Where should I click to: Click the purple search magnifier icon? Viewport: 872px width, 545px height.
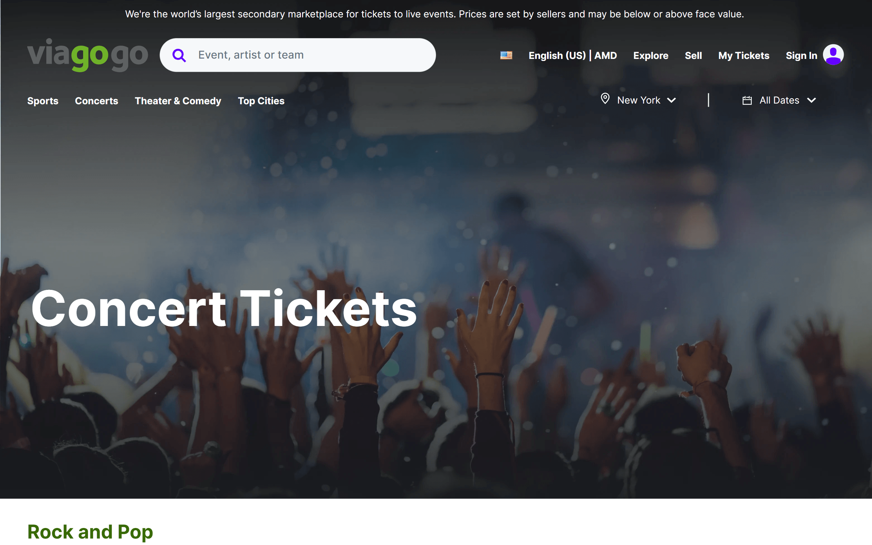point(179,56)
